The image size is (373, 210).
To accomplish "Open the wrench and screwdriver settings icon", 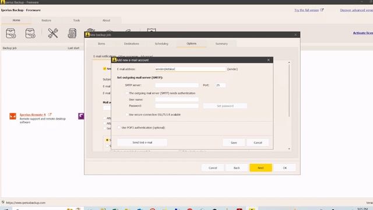I will (53, 33).
